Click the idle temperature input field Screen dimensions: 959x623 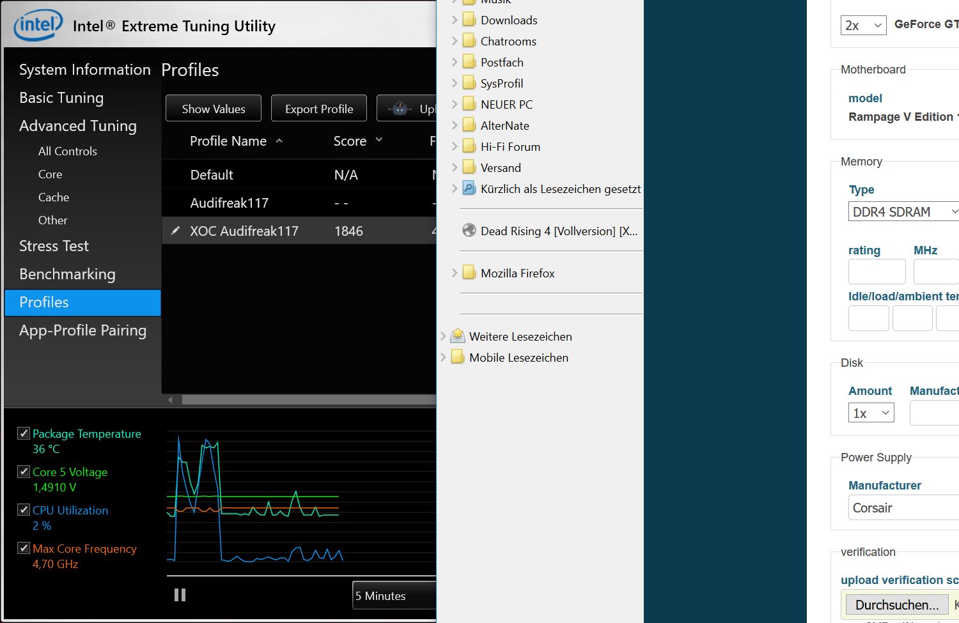coord(868,318)
